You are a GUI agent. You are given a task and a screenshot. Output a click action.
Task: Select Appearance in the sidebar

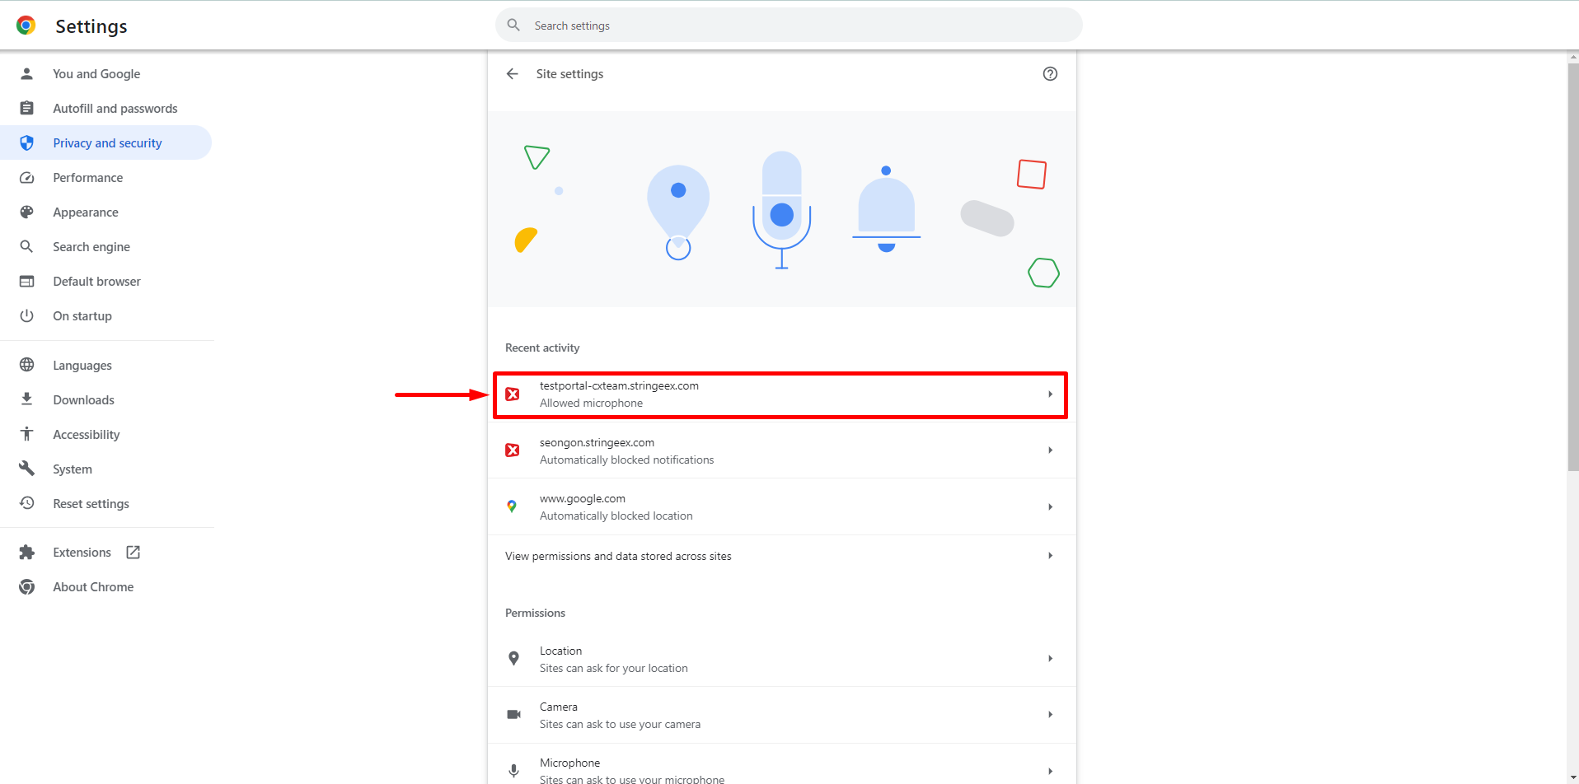point(86,212)
